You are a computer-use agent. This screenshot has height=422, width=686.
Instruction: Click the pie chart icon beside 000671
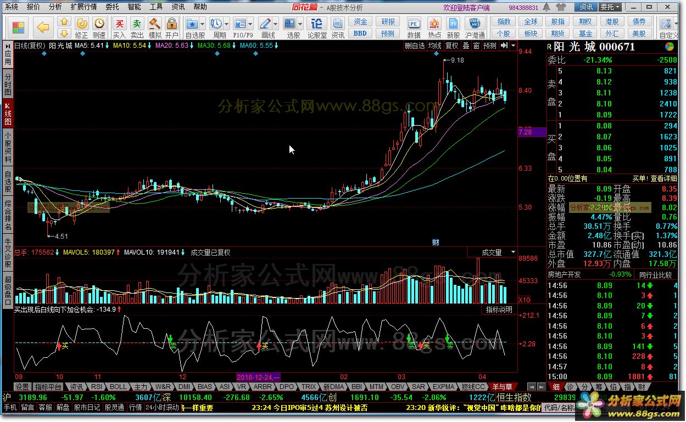669,47
